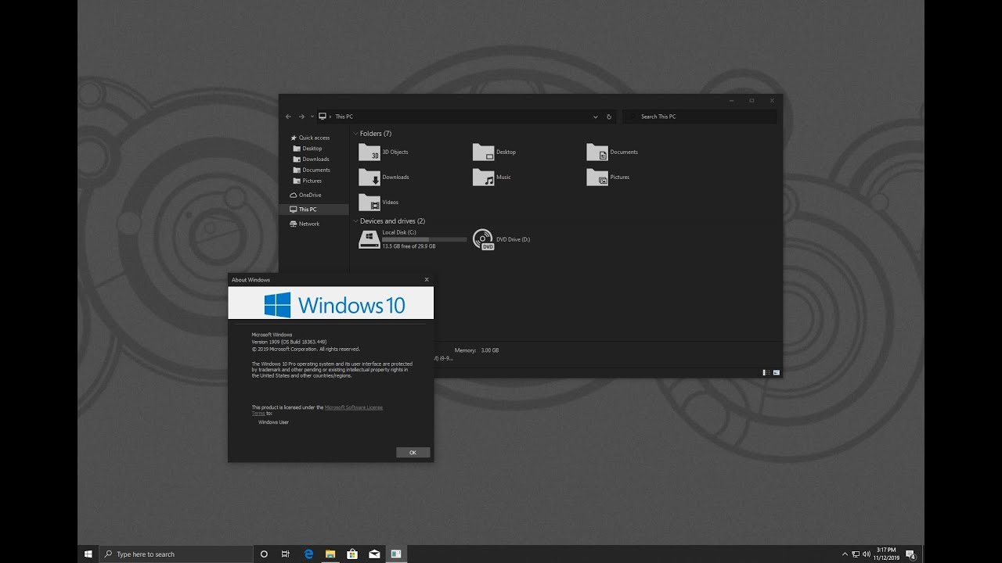The width and height of the screenshot is (1002, 563).
Task: Select the Pictures folder in Folders group
Action: click(x=608, y=177)
